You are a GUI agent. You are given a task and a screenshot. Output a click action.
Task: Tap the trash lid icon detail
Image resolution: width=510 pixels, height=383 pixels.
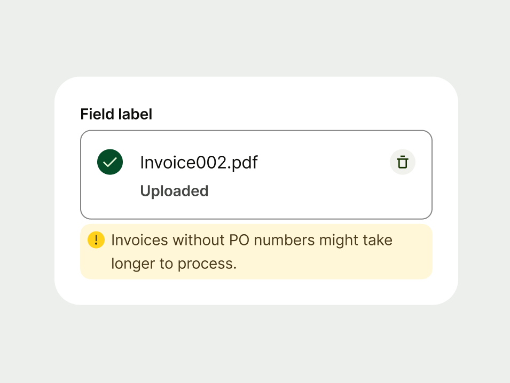(402, 158)
